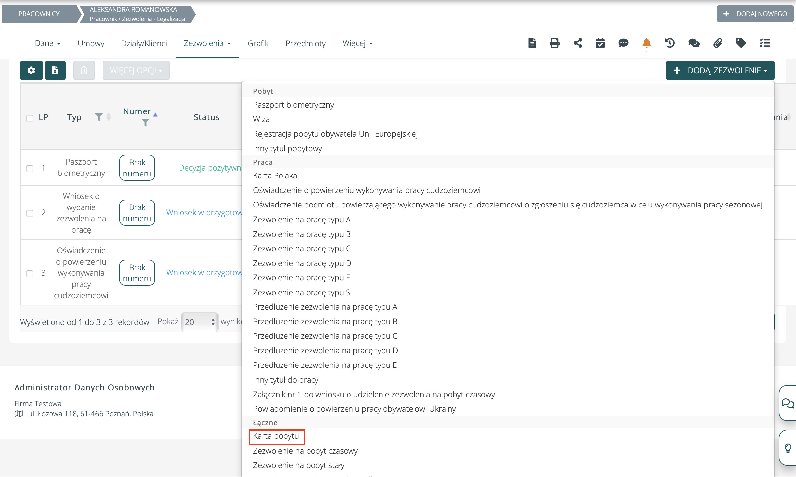Image resolution: width=796 pixels, height=477 pixels.
Task: Click the history clock icon
Action: point(669,43)
